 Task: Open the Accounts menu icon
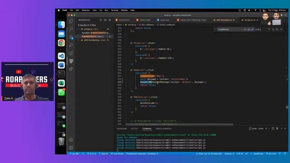click(x=71, y=140)
